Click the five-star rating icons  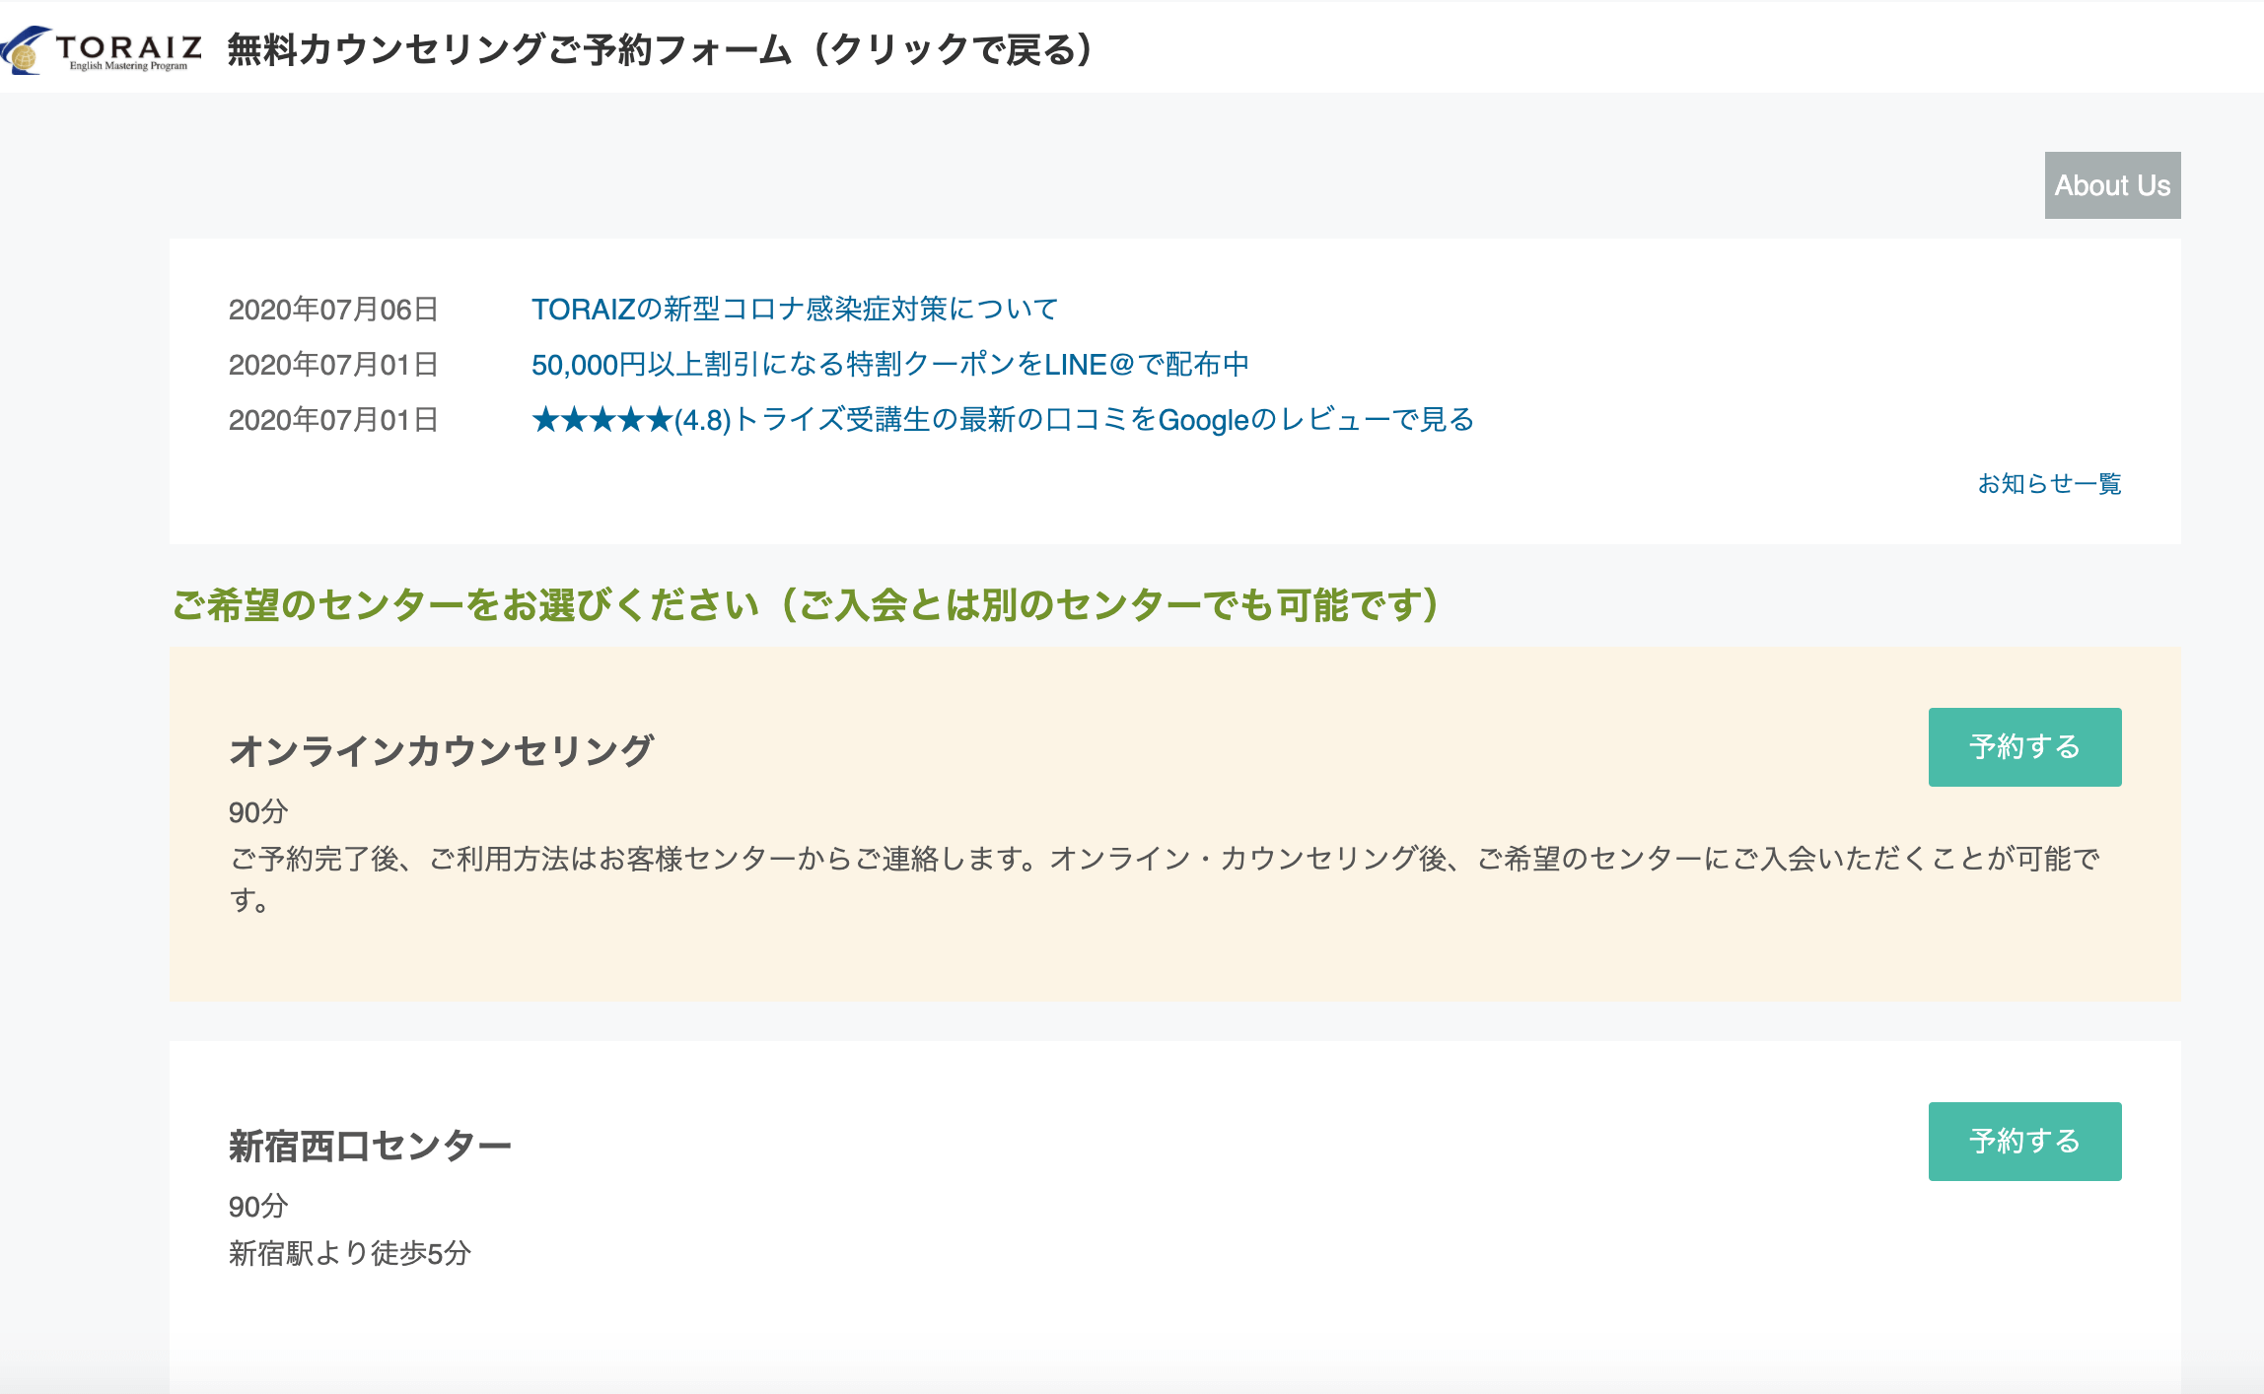point(601,420)
